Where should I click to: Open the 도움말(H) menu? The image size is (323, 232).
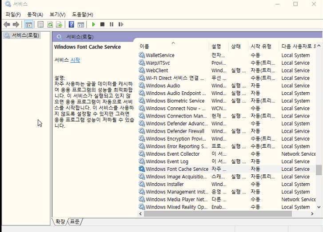[x=82, y=15]
